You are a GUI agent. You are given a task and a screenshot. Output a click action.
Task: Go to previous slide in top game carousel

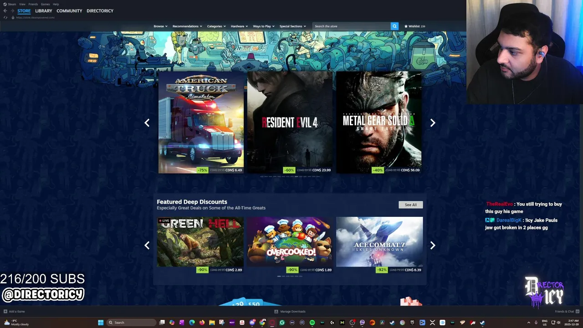click(147, 123)
